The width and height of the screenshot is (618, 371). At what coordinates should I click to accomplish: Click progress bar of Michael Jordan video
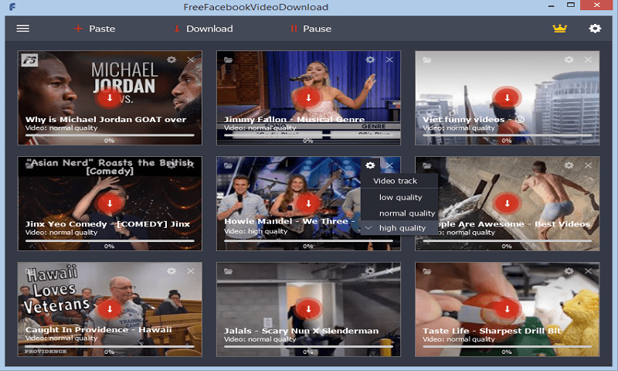[x=110, y=135]
